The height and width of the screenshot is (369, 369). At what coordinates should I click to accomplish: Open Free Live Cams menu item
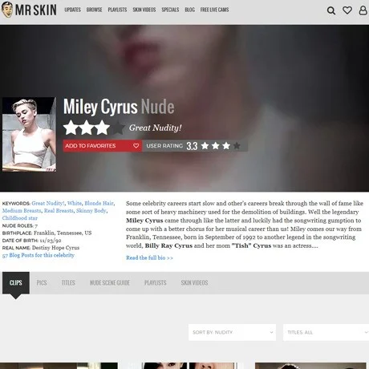click(214, 10)
